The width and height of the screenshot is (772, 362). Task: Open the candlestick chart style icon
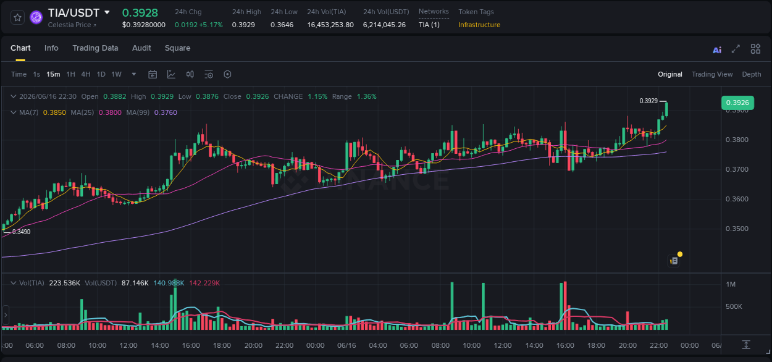click(x=190, y=74)
